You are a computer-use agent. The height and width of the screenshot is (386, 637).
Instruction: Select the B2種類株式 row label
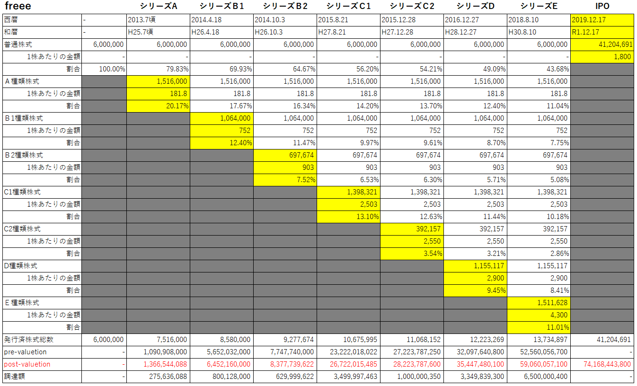pos(42,156)
